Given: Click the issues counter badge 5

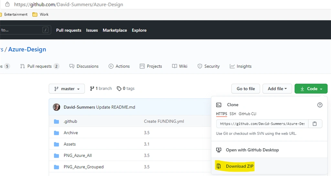Looking at the screenshot, I should coord(7,66).
